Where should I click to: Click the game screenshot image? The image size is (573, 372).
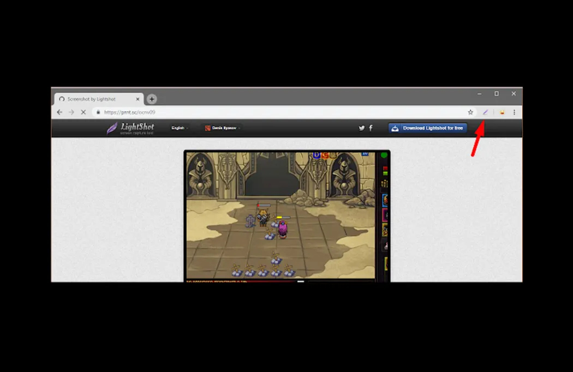point(287,216)
